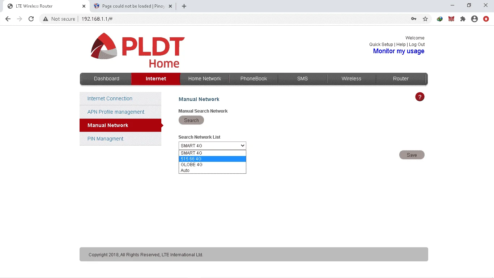Open the Wireless menu

[x=352, y=79]
